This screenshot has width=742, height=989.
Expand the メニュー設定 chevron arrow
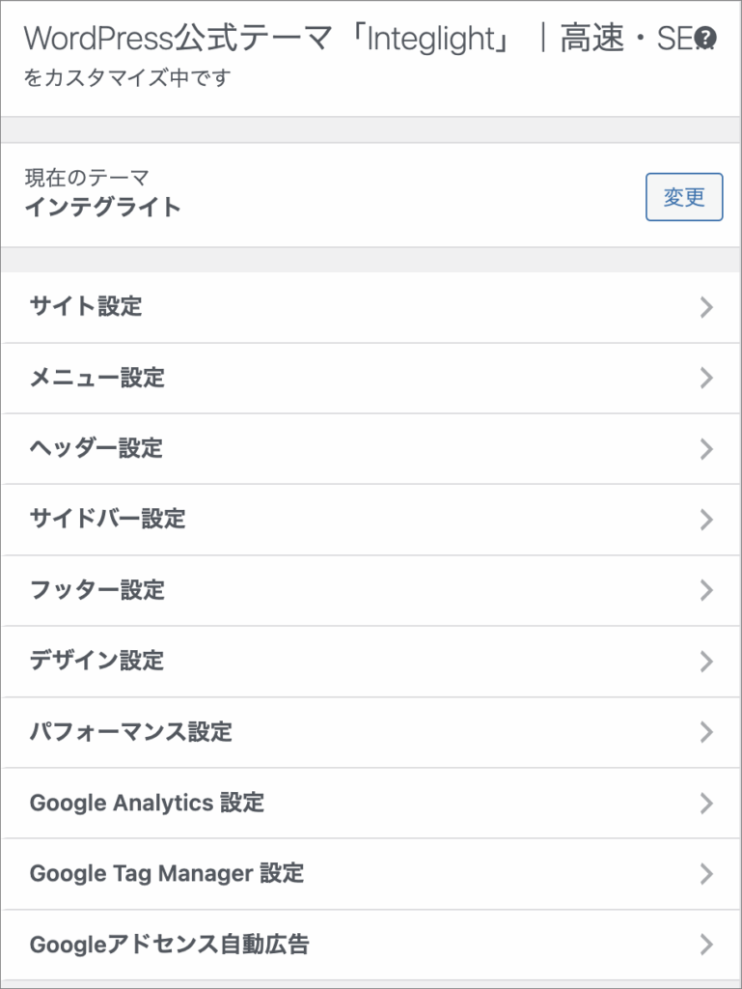click(x=706, y=378)
